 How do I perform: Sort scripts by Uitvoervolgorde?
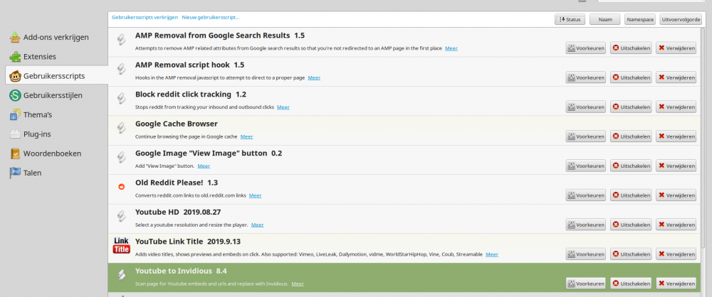(x=681, y=19)
